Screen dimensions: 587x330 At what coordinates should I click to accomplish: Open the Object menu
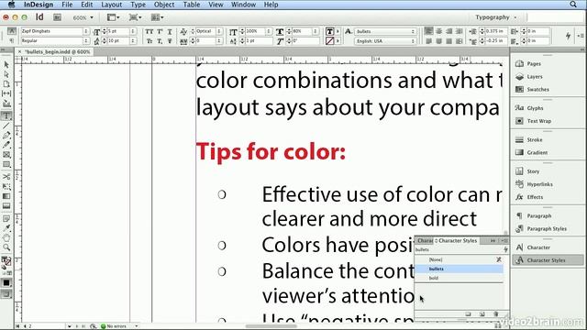(x=164, y=5)
